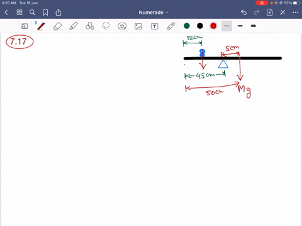The image size is (302, 226).
Task: Activate the Laser pointer tool
Action: click(171, 26)
